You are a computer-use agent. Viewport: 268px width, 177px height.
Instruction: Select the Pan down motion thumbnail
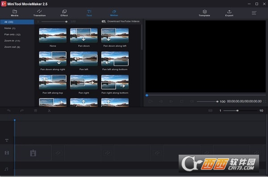pos(84,36)
